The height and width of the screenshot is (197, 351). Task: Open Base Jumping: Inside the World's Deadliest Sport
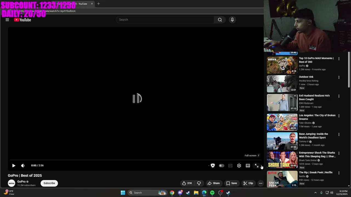click(313, 136)
